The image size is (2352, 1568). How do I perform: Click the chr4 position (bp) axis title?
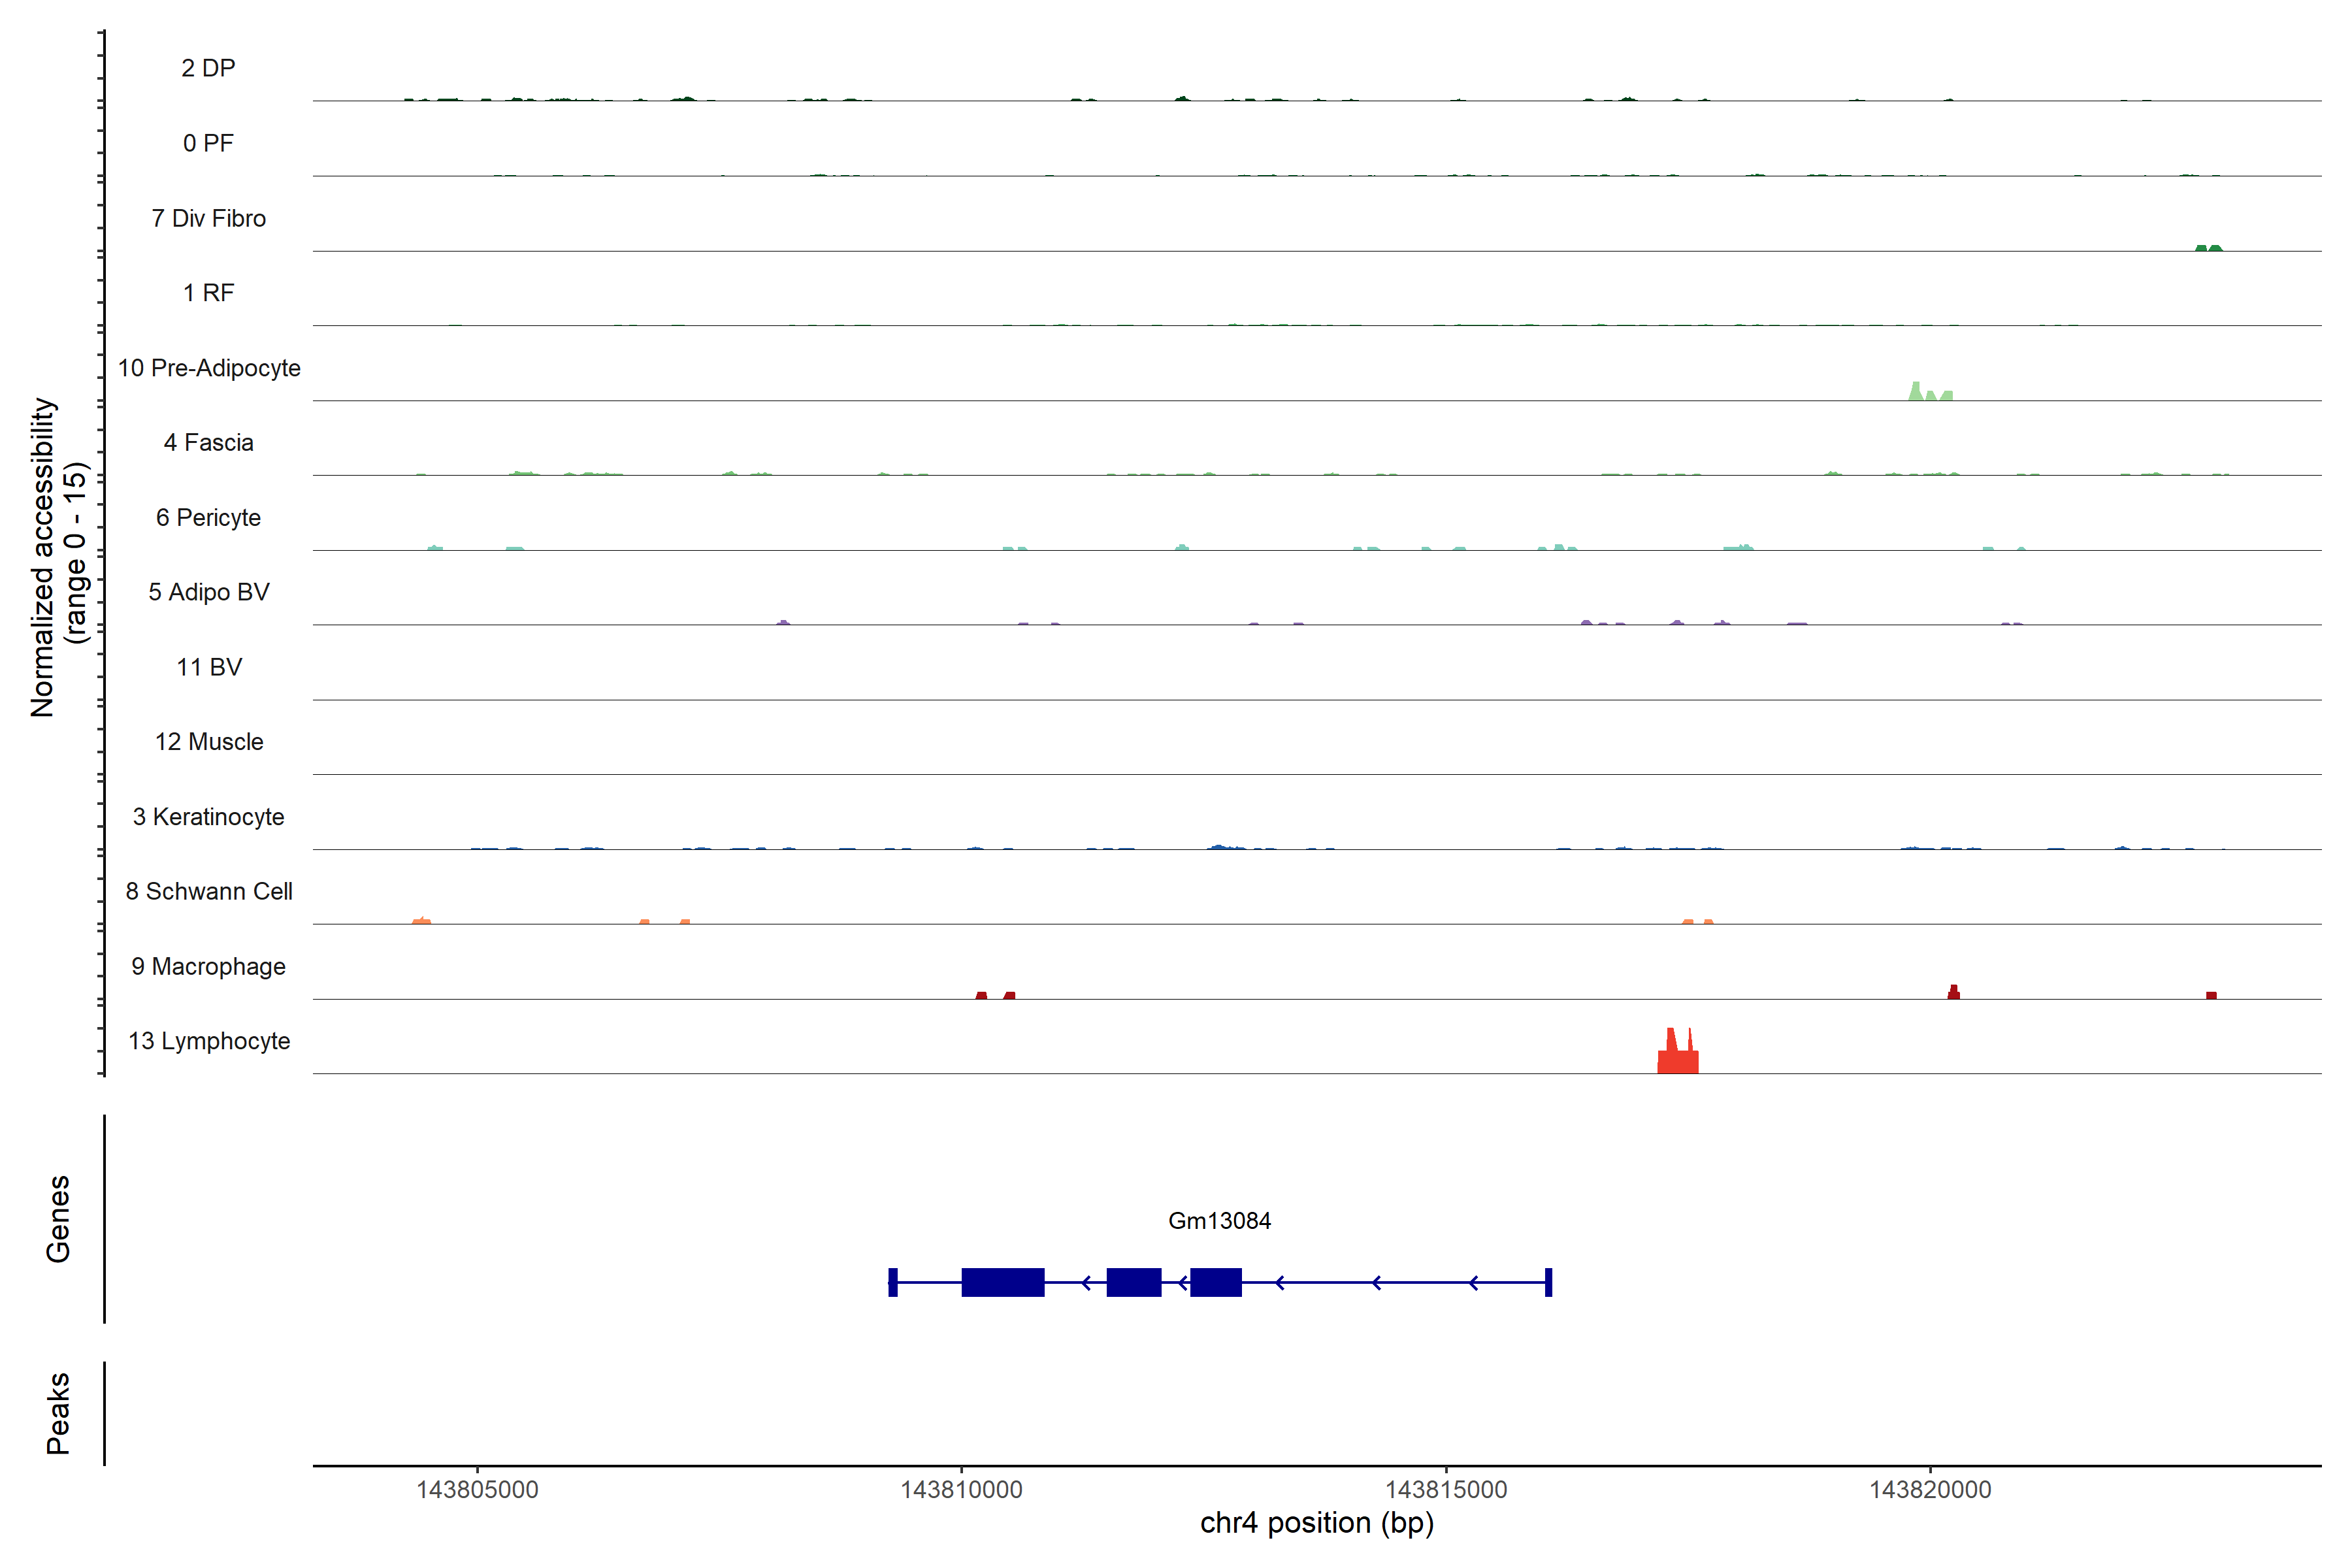point(1316,1523)
